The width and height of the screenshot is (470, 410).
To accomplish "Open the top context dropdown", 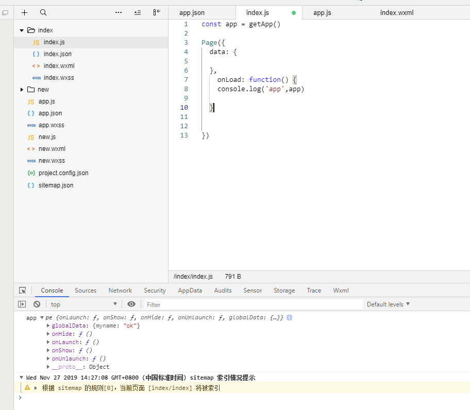I will [x=83, y=304].
